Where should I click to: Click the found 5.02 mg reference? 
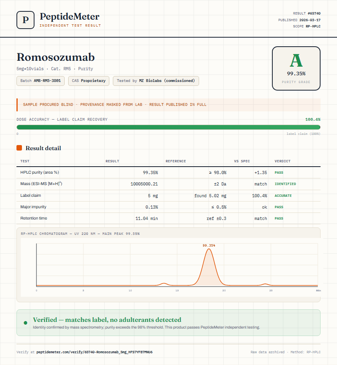210,196
